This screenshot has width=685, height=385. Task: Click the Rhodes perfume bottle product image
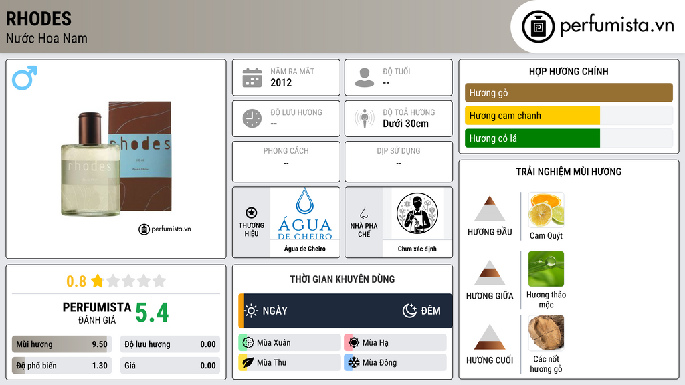[x=116, y=159]
